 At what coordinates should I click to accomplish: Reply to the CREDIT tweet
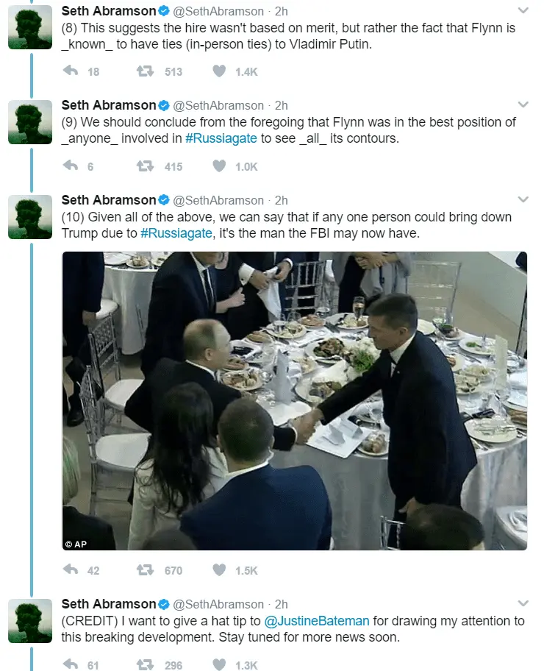[x=71, y=665]
